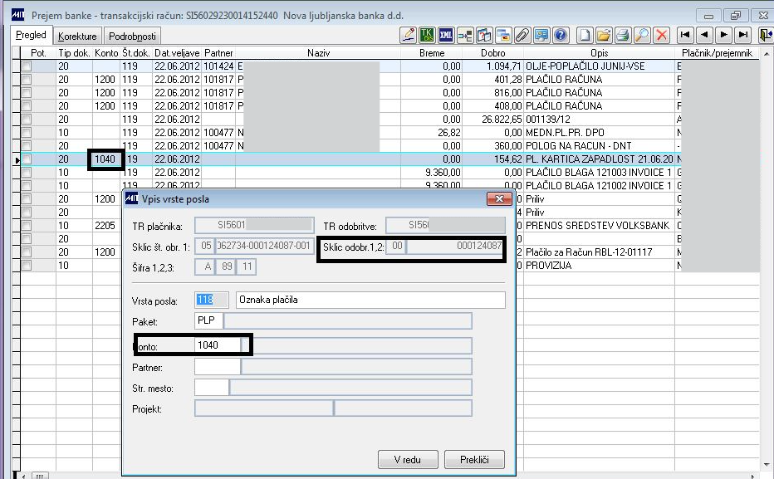Select the PLAČILO BLAGA 121002 INVOICE cell
Image resolution: width=774 pixels, height=479 pixels.
point(600,186)
